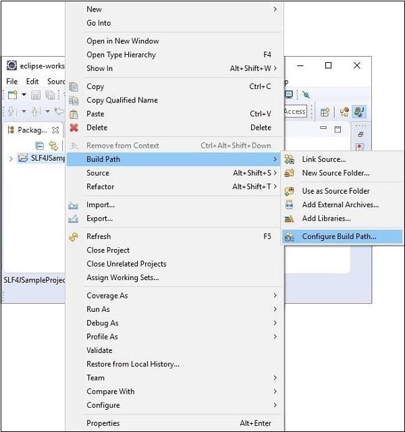Select the Package Explorer tab

[31, 130]
